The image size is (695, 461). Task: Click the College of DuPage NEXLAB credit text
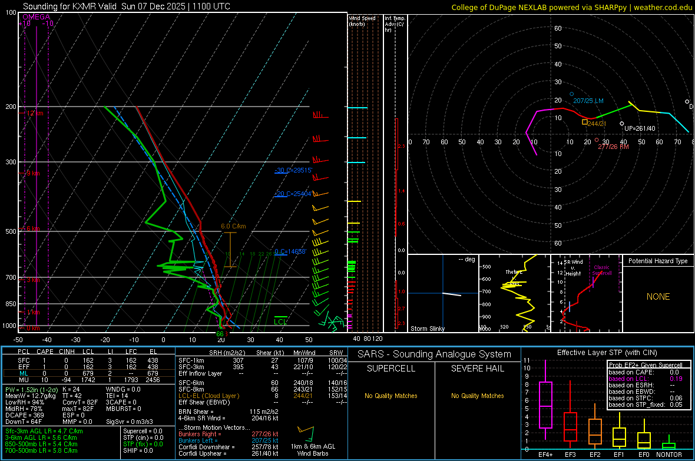tap(572, 7)
